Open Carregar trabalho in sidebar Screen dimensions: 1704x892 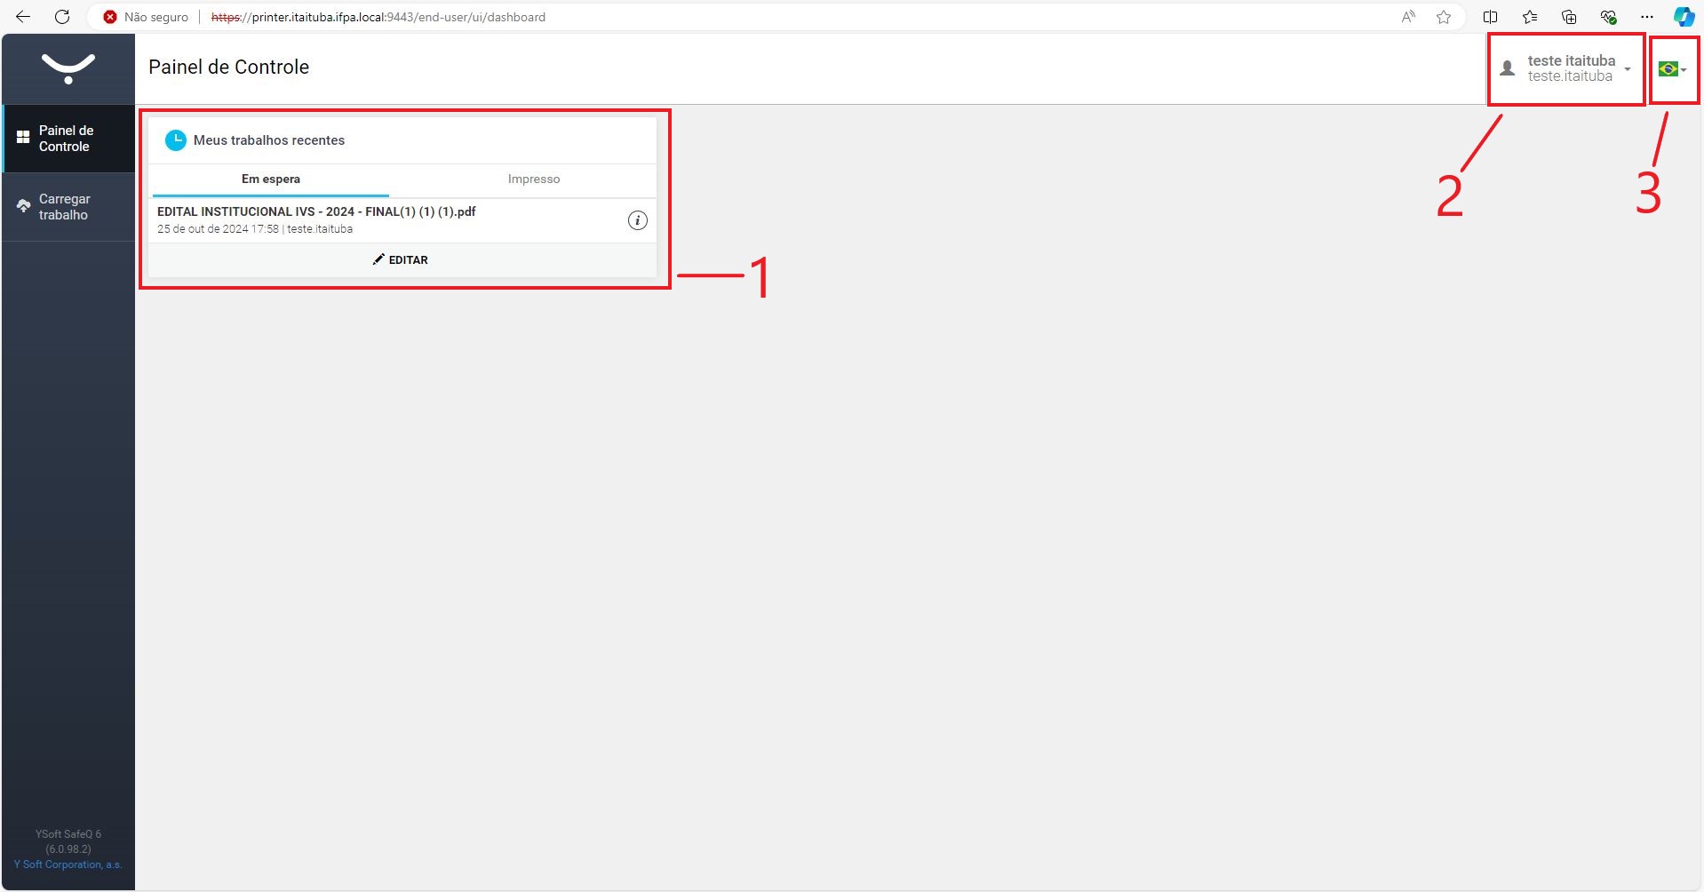pyautogui.click(x=68, y=207)
